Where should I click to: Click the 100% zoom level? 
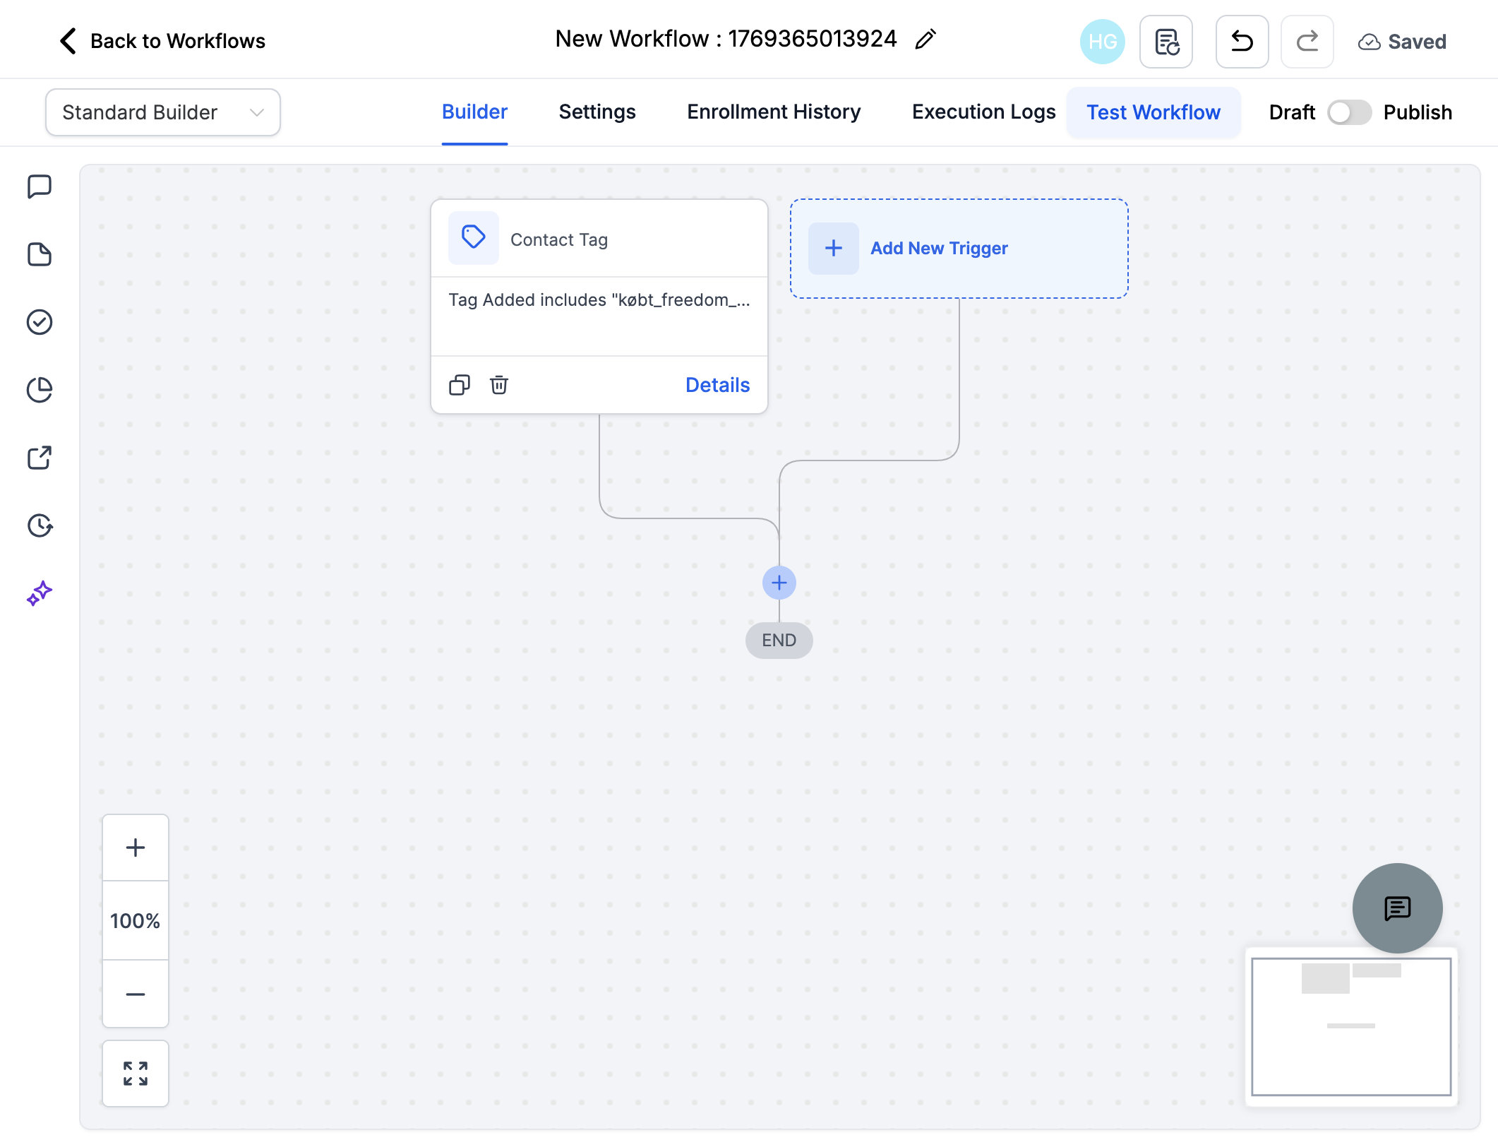coord(136,921)
